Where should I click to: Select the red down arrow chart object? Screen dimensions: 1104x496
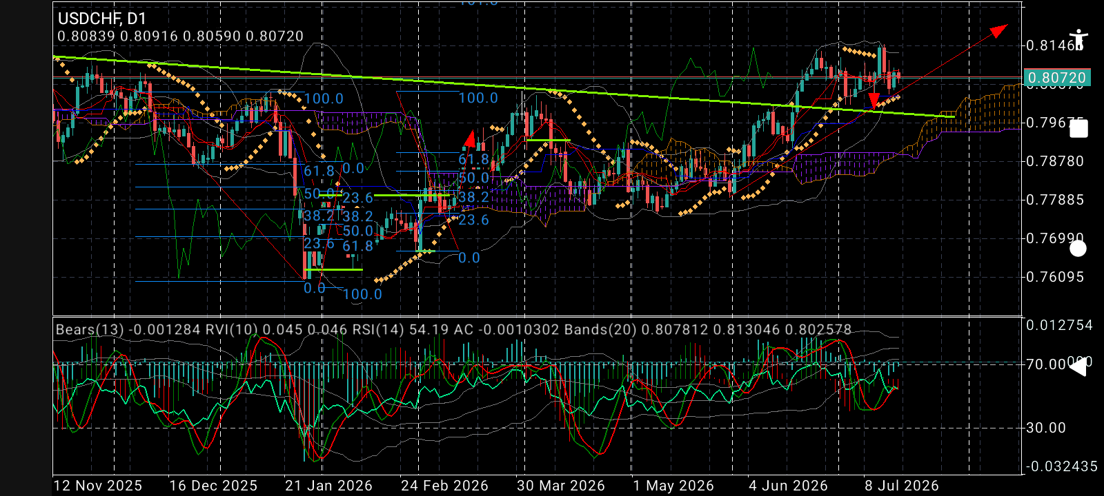click(x=874, y=101)
